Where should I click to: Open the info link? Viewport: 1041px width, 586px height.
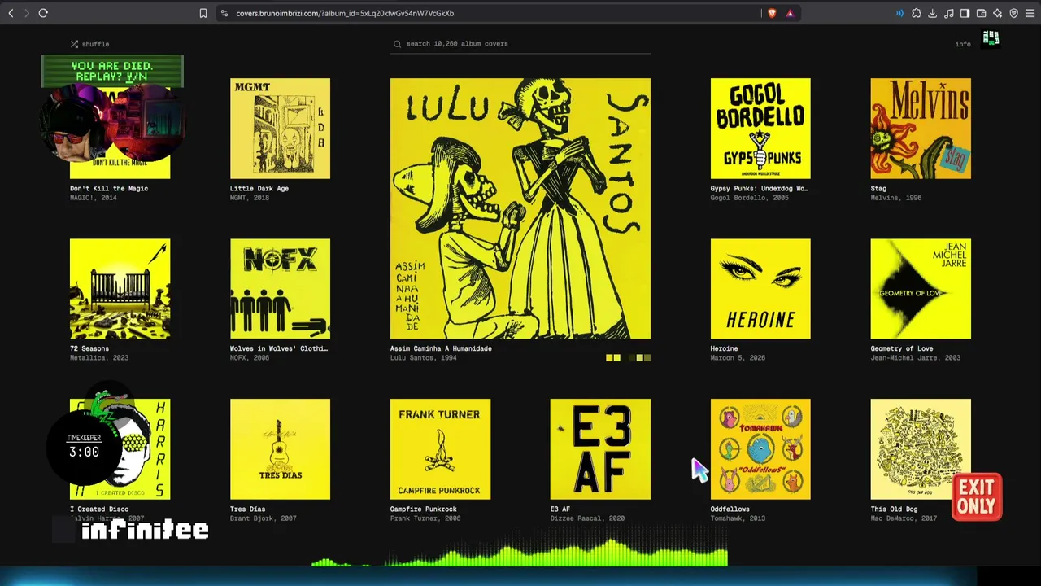[963, 44]
